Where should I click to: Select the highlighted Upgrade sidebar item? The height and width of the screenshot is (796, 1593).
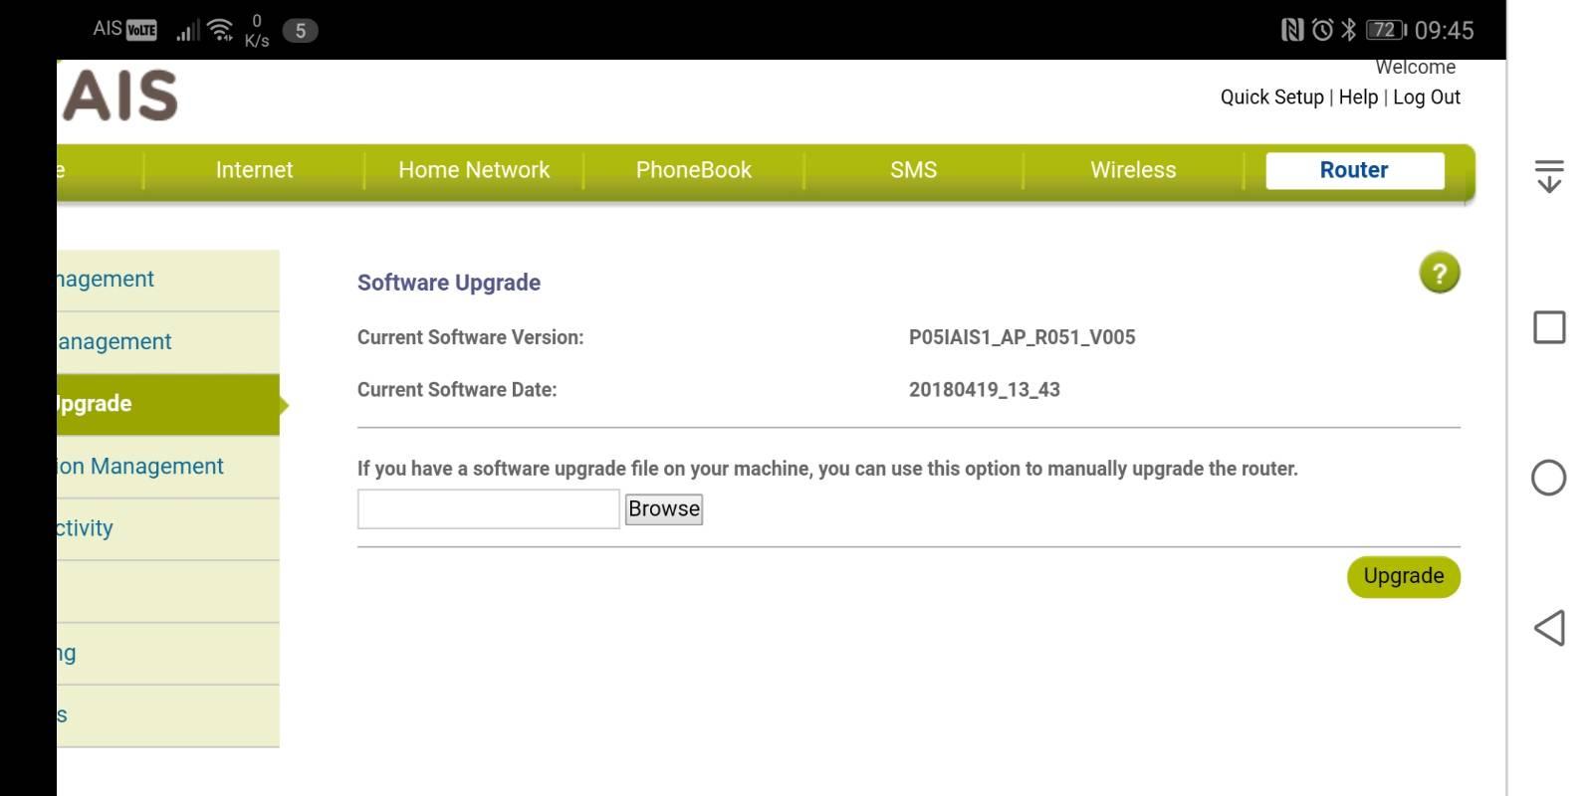pos(168,404)
